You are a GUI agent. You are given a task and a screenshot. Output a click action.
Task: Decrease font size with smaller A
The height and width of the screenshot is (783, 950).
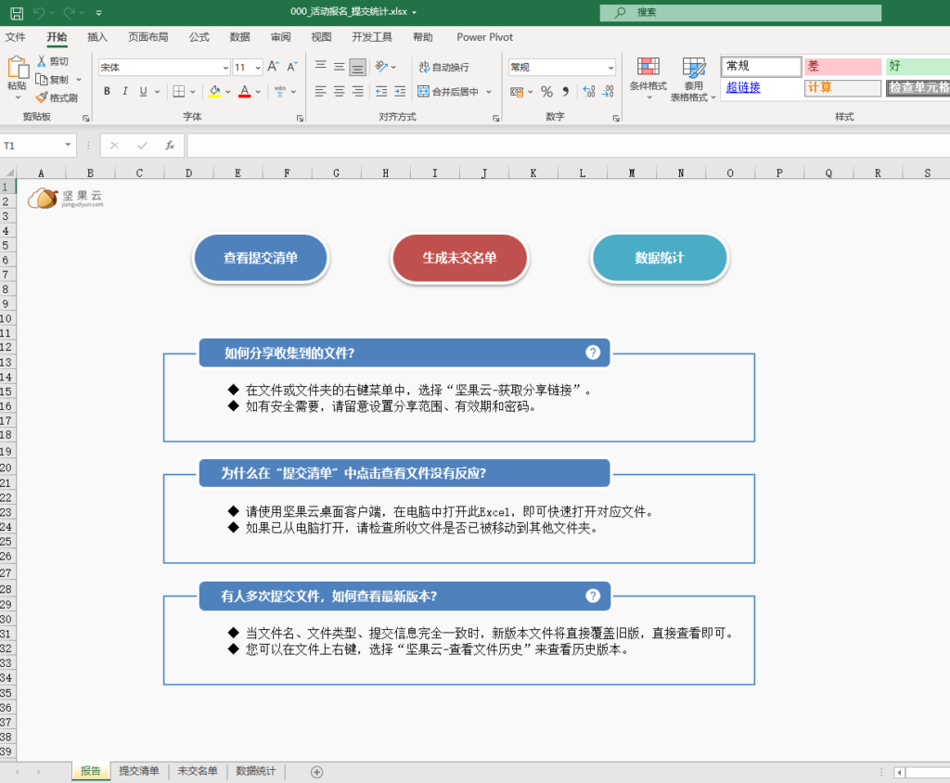(292, 67)
